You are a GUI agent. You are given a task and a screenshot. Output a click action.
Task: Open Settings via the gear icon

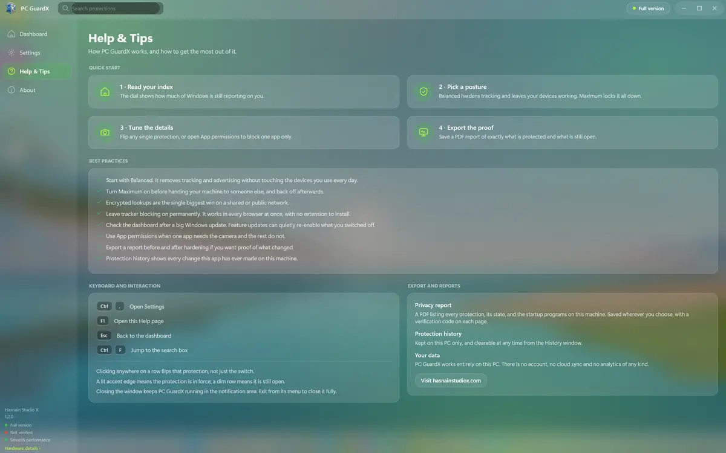tap(11, 53)
